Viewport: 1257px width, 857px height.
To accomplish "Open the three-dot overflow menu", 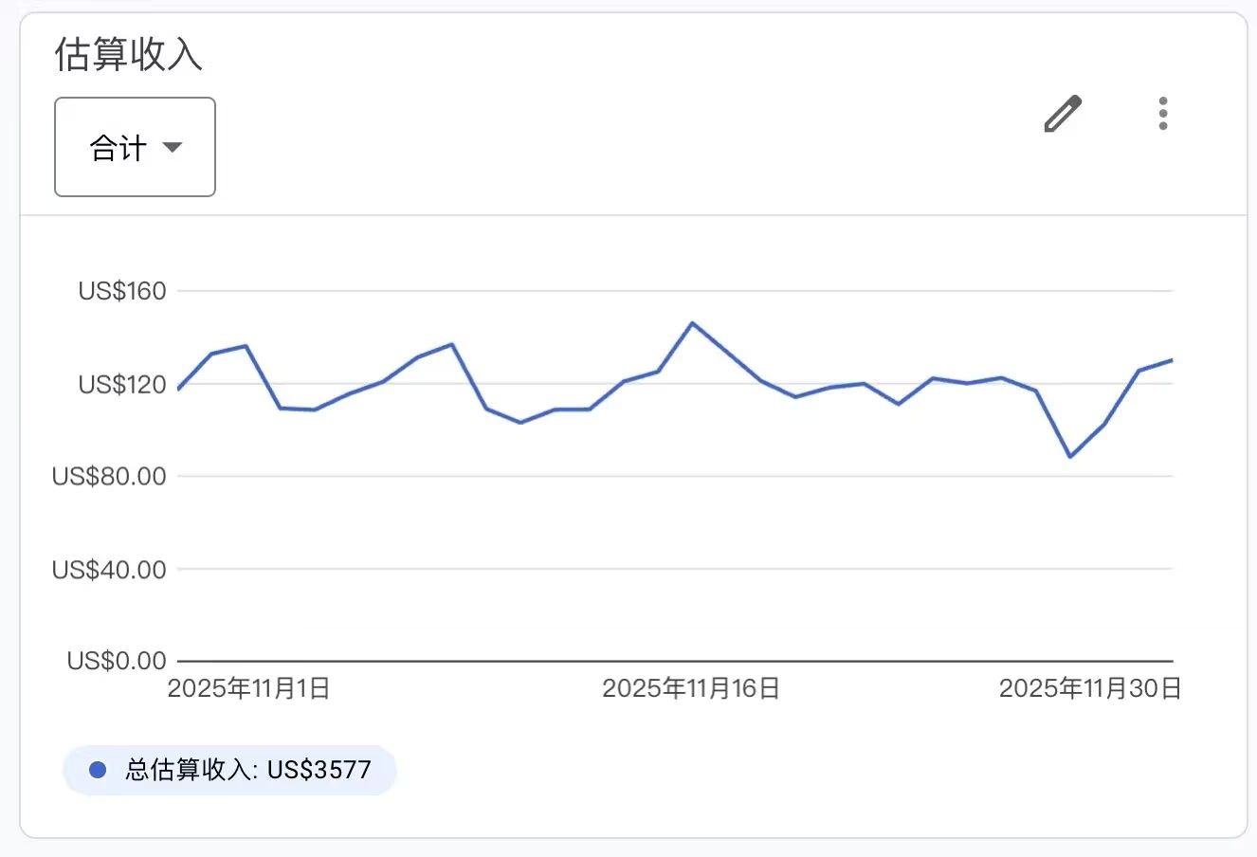I will (1162, 113).
